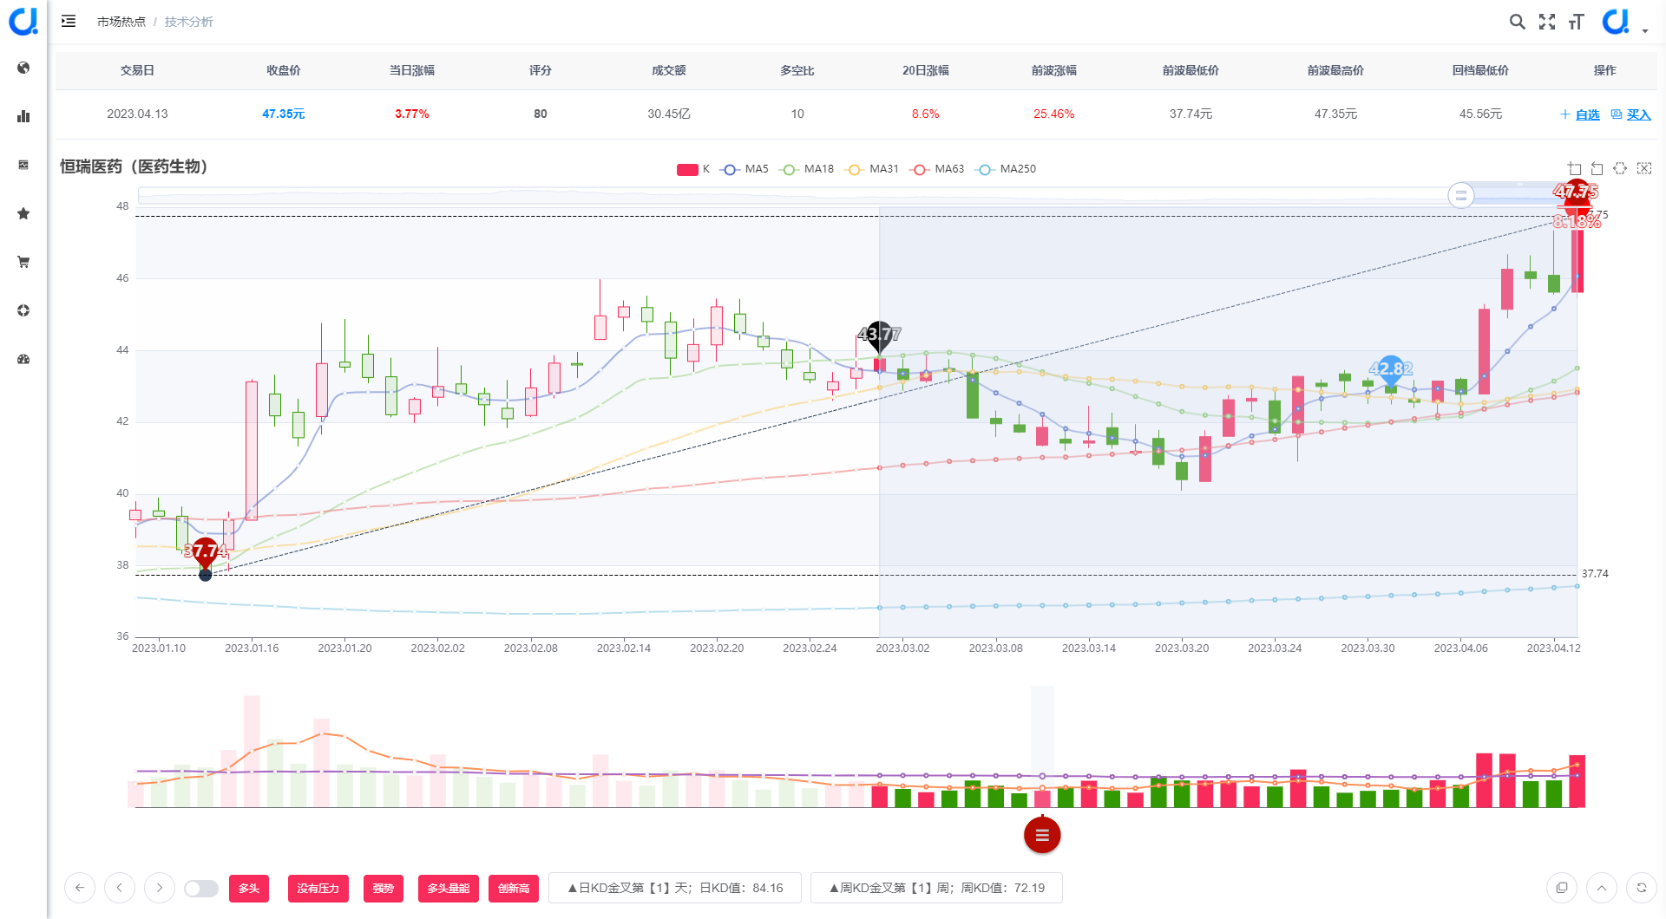Screen dimensions: 1666x919
Task: Open the shopping cart sidebar section
Action: 23,262
